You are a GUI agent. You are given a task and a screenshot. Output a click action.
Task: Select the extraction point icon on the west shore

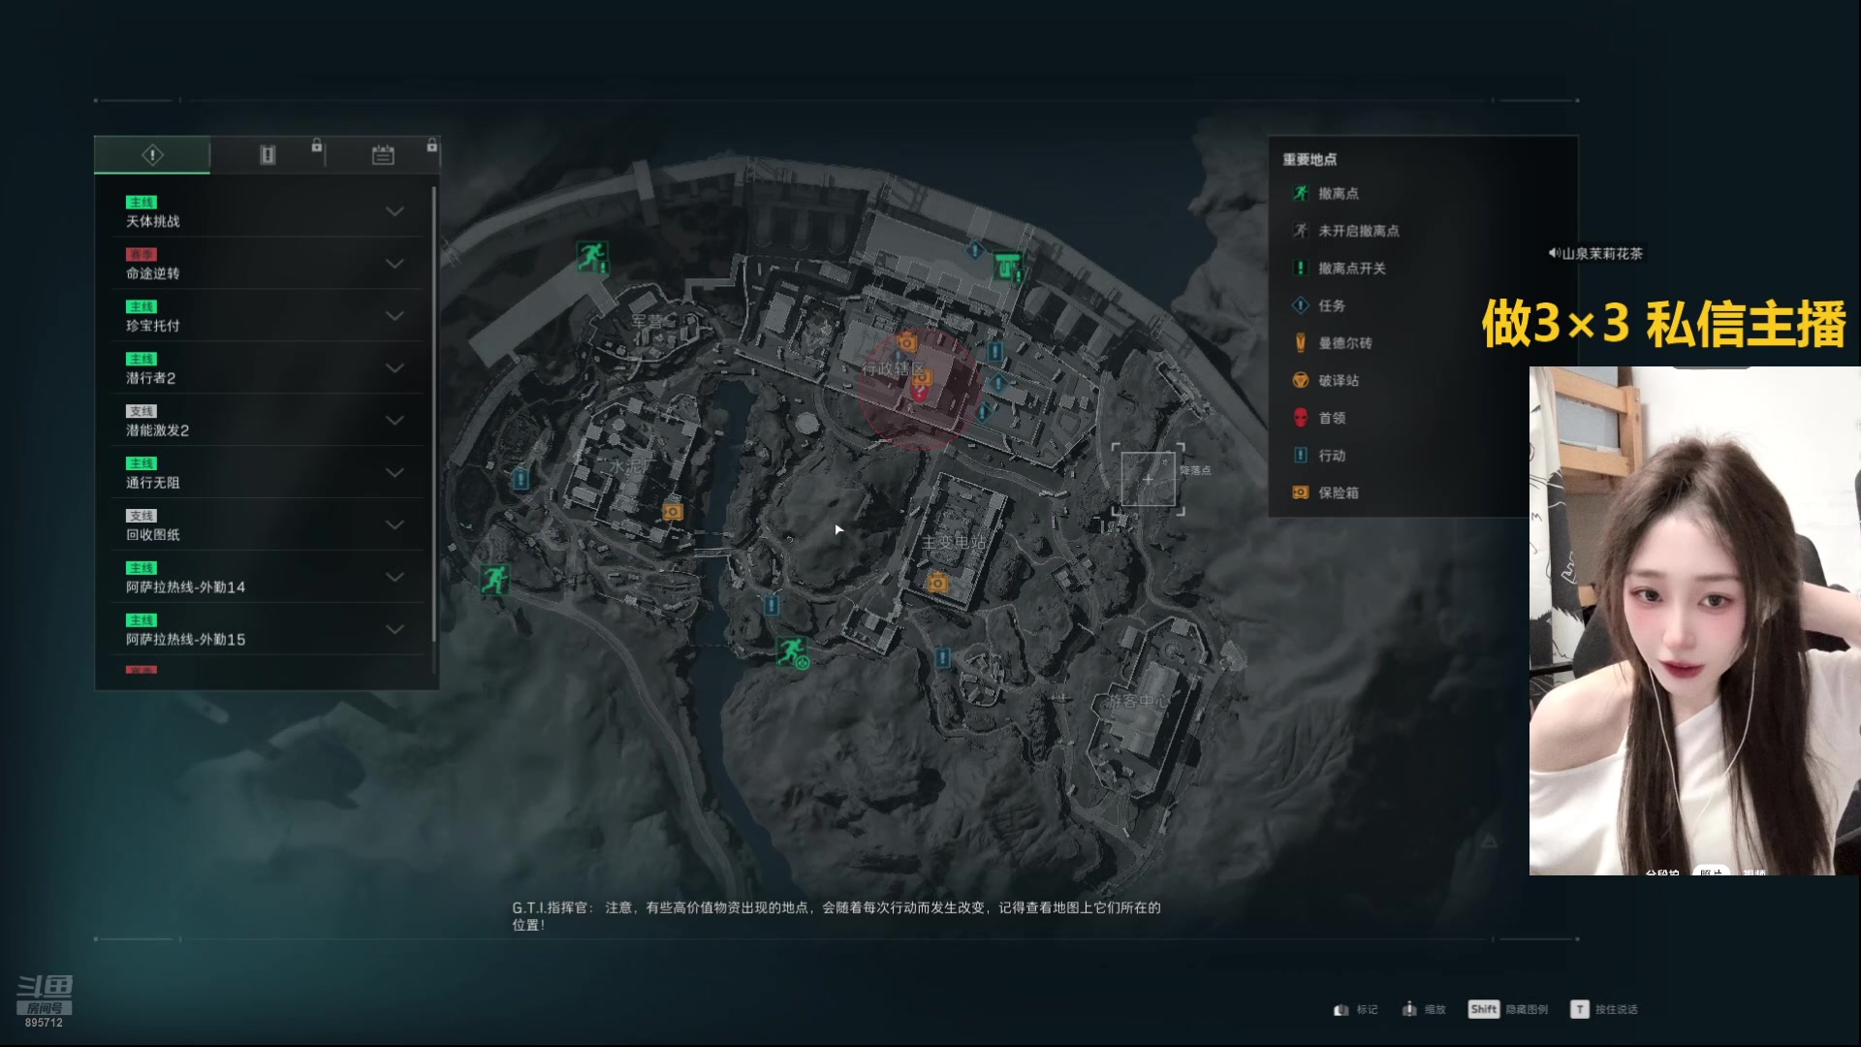pyautogui.click(x=494, y=580)
